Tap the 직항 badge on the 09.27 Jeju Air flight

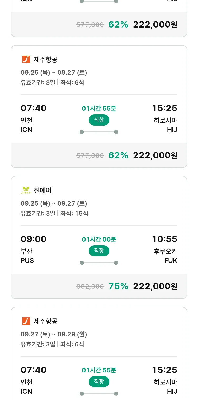point(99,381)
